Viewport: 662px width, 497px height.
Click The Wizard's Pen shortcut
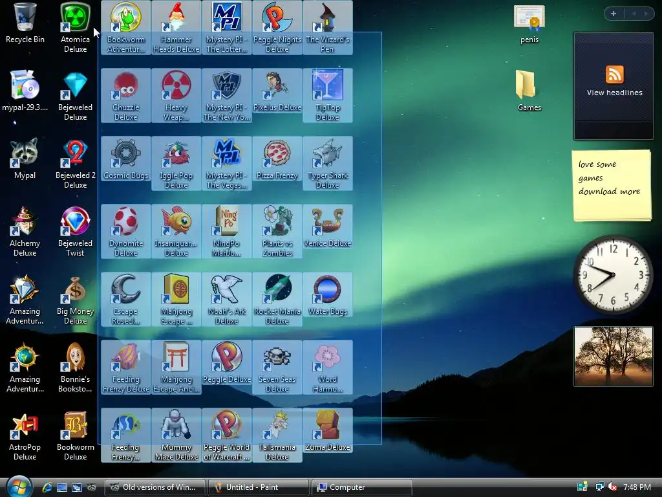click(328, 27)
